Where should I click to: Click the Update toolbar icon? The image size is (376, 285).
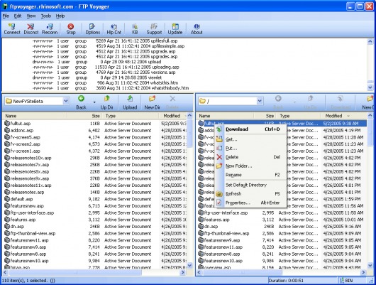[x=175, y=29]
